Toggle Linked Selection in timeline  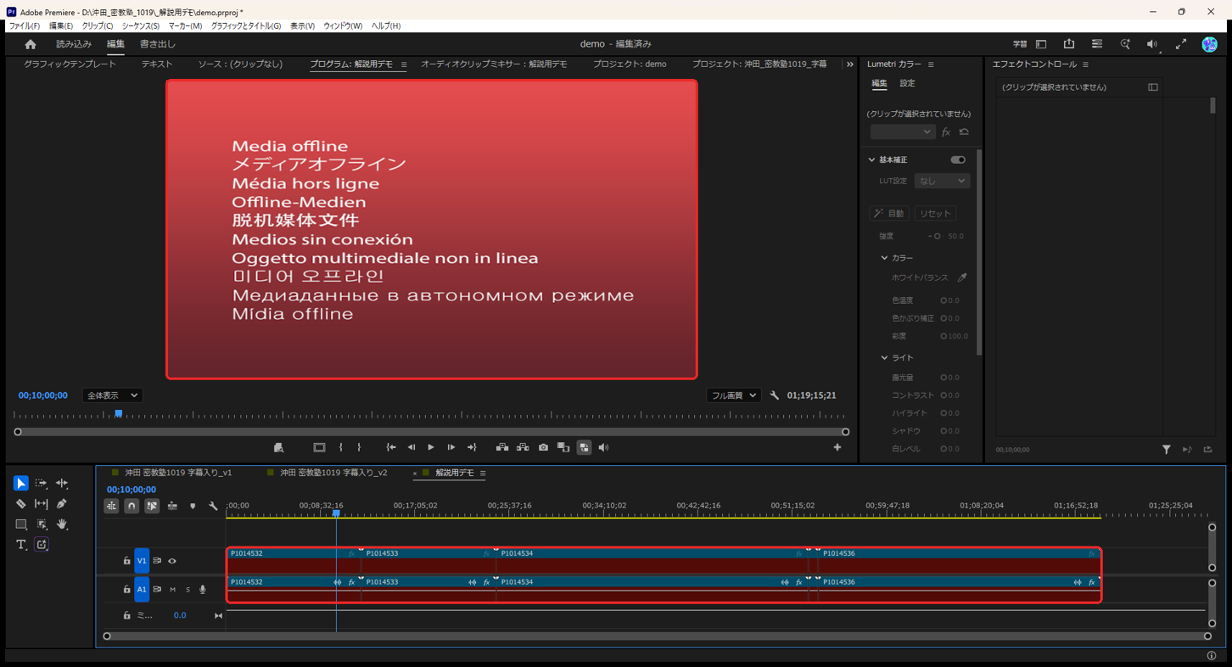click(152, 506)
